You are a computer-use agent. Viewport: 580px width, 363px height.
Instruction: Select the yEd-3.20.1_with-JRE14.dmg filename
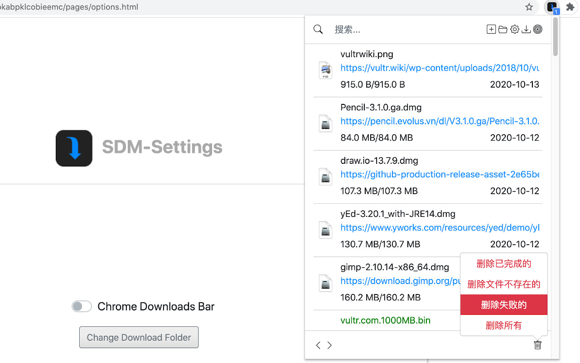pos(398,214)
